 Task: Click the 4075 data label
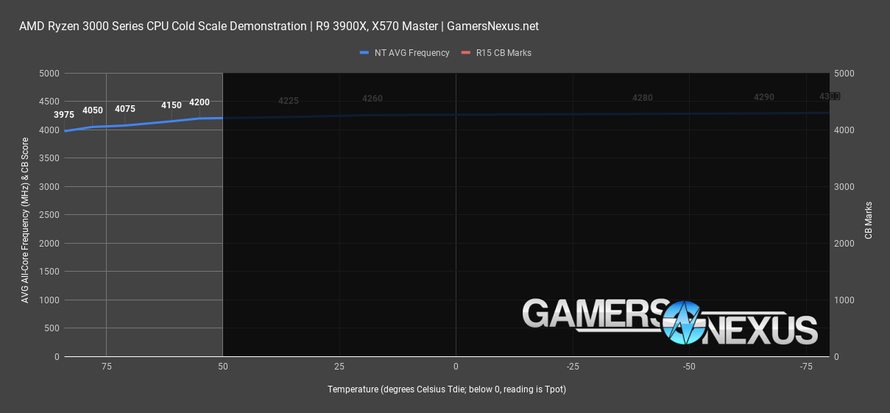point(125,109)
